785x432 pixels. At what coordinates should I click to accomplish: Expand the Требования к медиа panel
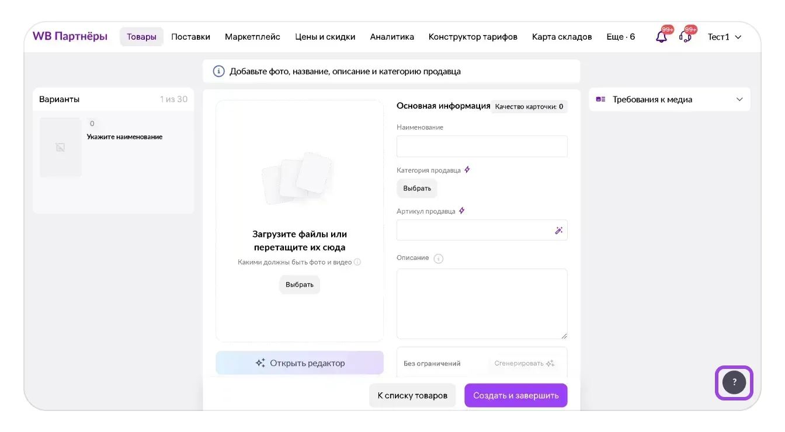coord(739,100)
